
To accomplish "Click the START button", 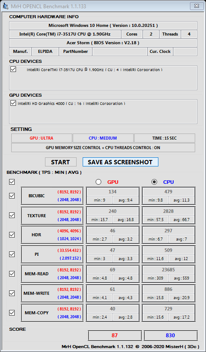I will (61, 162).
